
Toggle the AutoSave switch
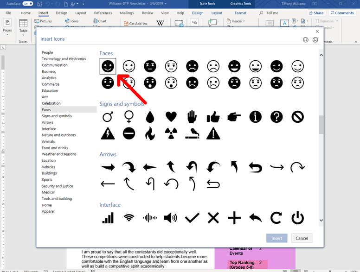point(27,4)
